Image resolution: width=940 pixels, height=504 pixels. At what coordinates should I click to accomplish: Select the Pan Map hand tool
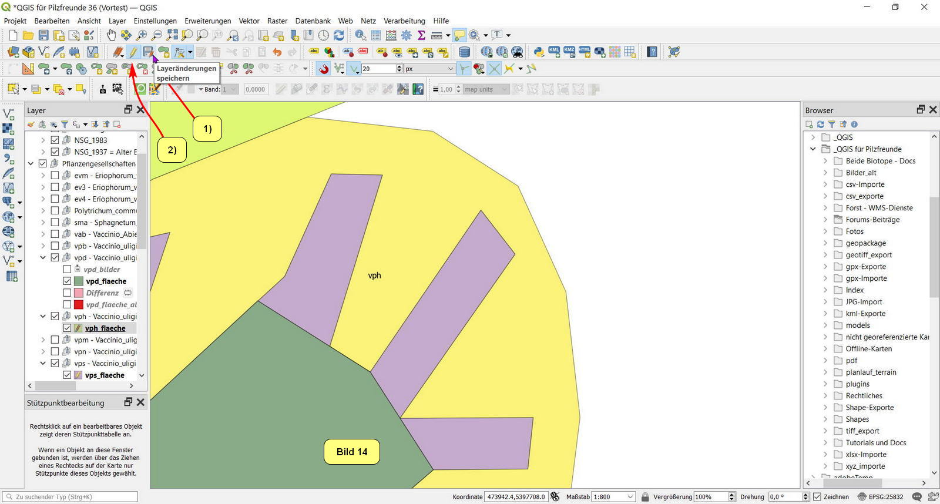111,35
